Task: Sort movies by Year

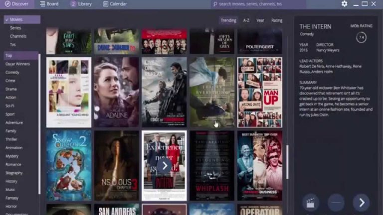Action: (x=260, y=20)
